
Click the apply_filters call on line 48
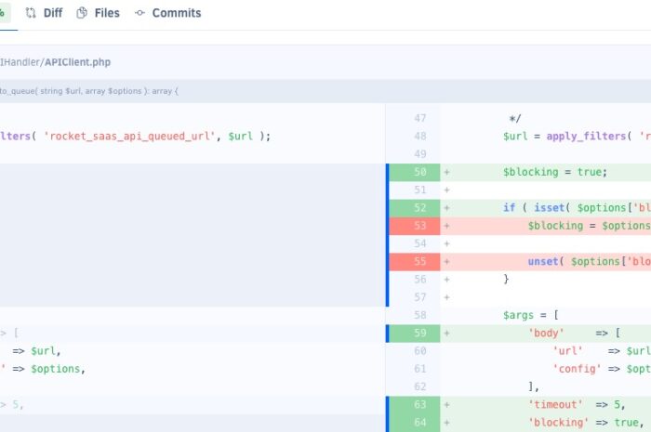580,136
